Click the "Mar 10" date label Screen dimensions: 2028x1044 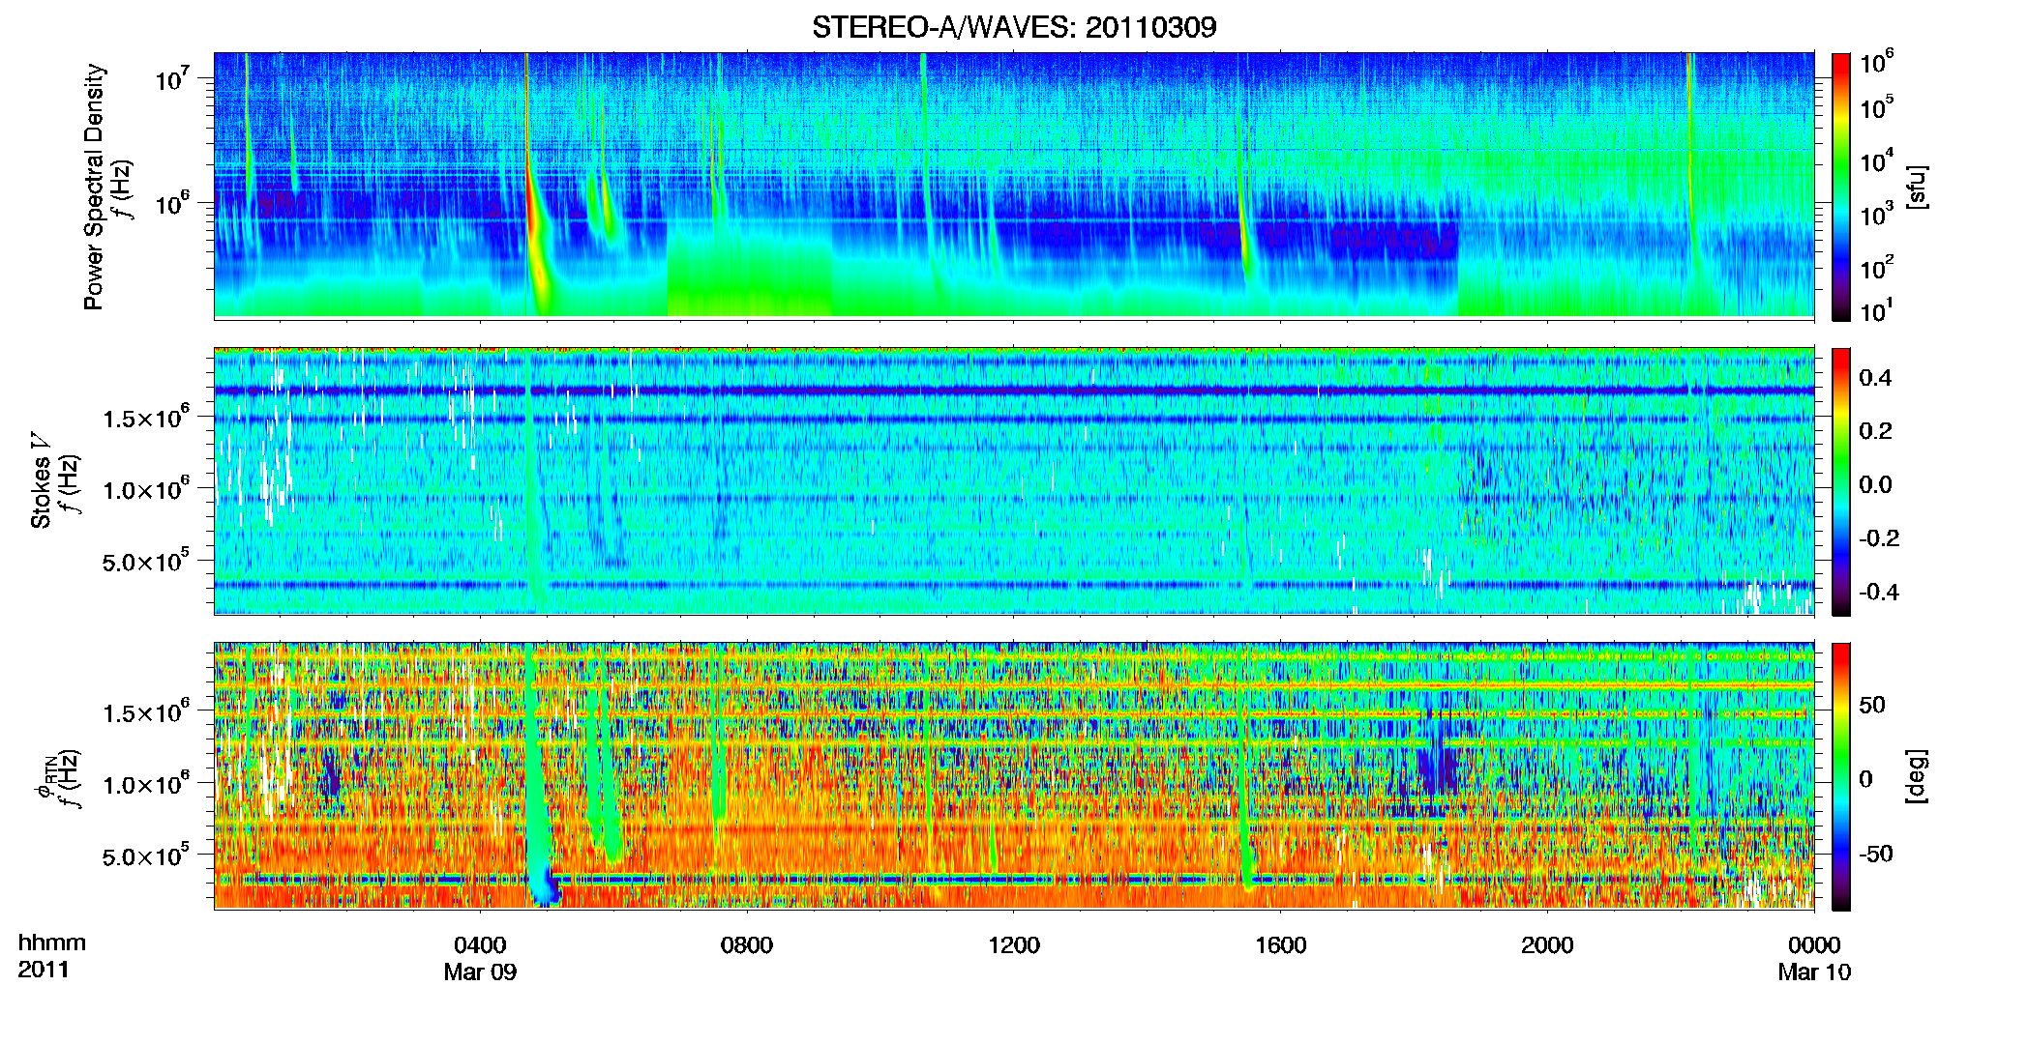tap(1814, 971)
